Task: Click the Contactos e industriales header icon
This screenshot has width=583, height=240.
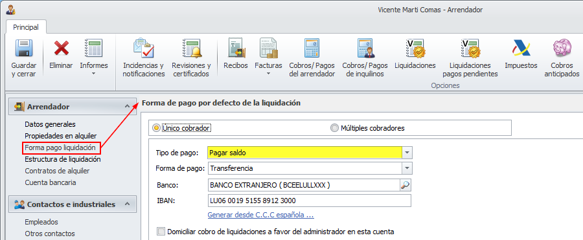Action: [19, 204]
